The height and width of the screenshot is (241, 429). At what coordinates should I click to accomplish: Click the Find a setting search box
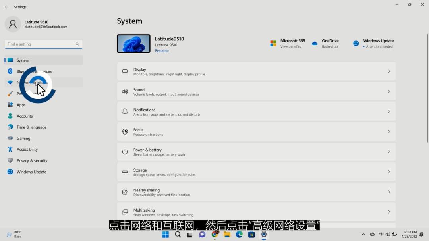43,44
